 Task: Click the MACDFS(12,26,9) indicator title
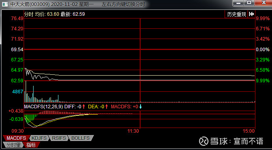[x=43, y=107]
